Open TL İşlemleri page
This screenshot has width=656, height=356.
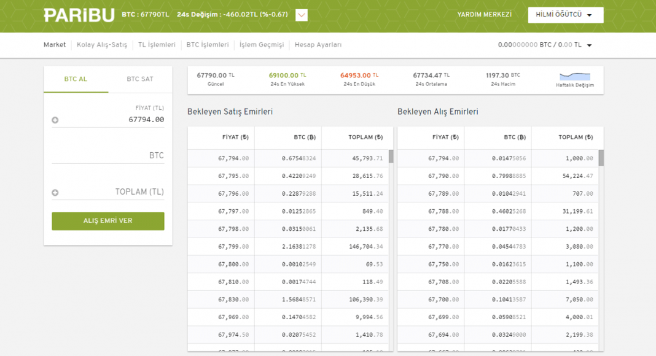coord(157,45)
